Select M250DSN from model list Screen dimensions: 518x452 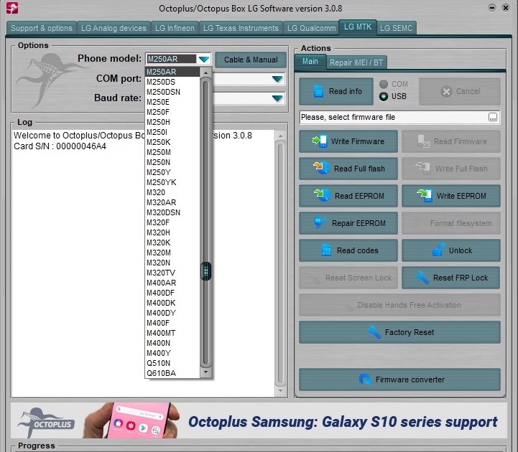(172, 92)
